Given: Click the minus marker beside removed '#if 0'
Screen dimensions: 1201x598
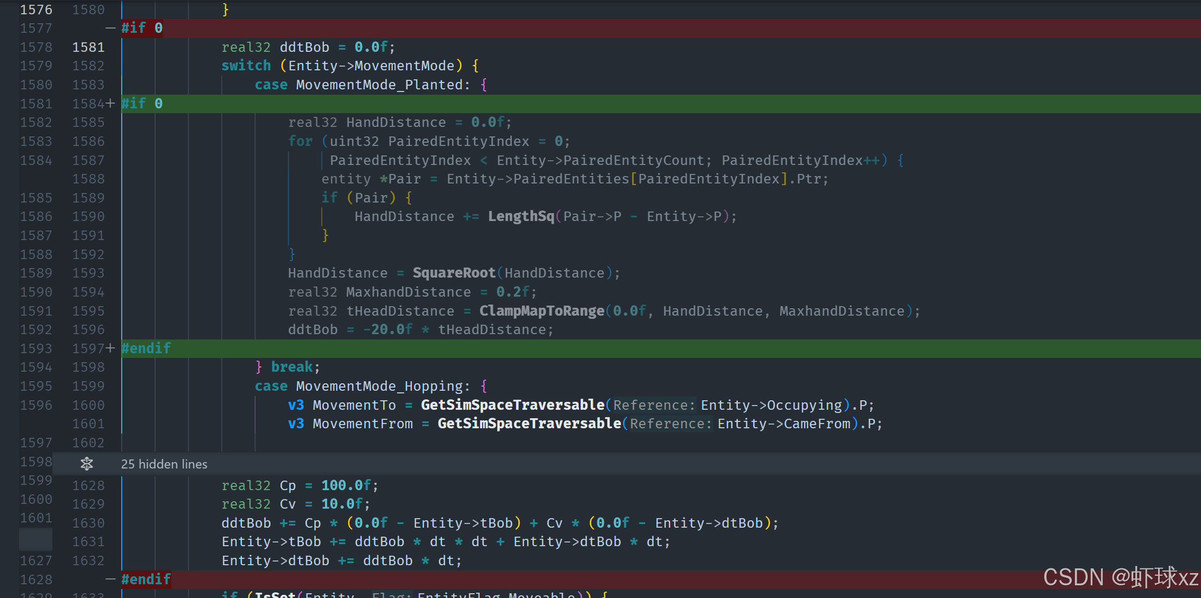Looking at the screenshot, I should pos(110,28).
